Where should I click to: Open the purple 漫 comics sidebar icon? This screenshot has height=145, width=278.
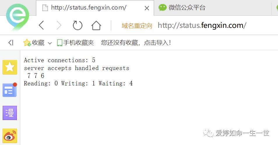click(10, 113)
